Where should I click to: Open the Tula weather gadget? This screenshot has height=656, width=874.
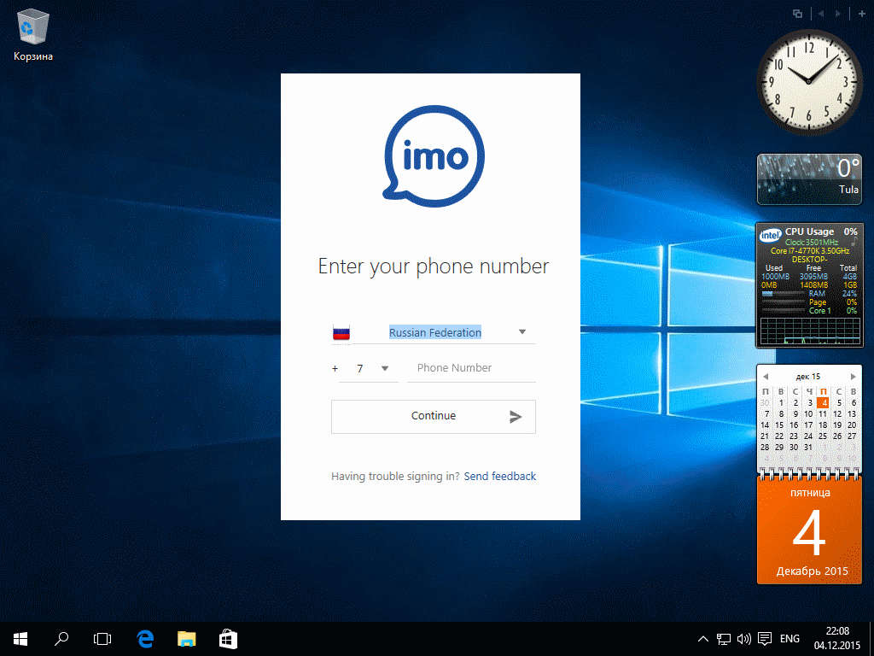coord(809,179)
